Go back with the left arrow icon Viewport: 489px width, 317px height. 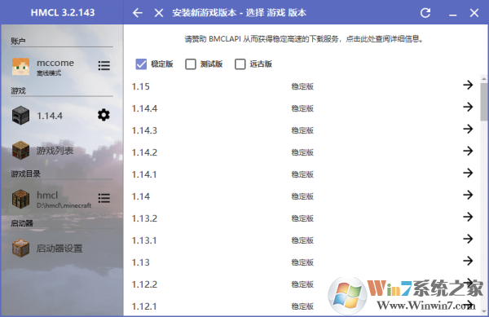(138, 13)
